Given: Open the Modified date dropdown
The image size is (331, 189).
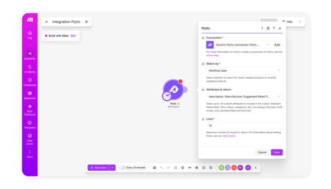Looking at the screenshot, I should pos(245,71).
